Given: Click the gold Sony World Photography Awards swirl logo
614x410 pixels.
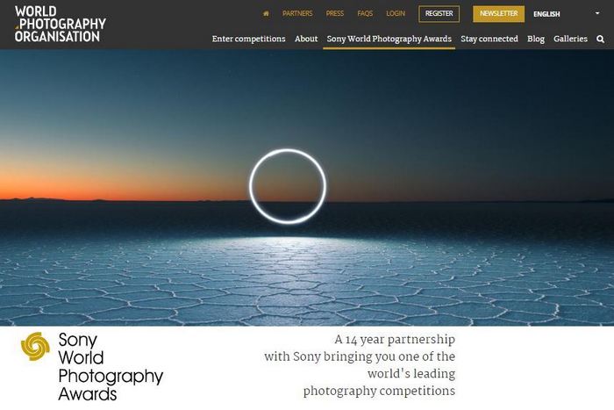Looking at the screenshot, I should click(35, 346).
